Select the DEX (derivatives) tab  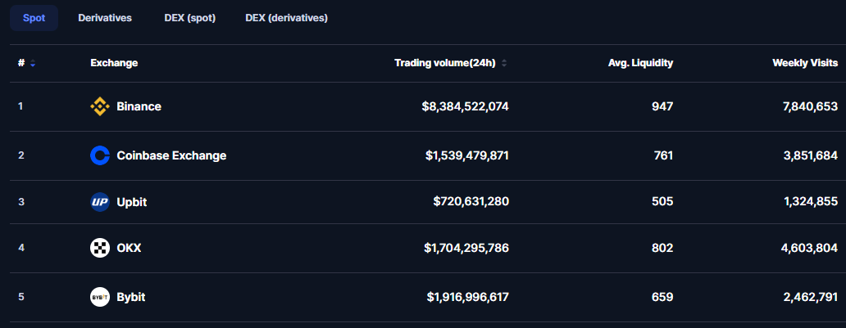[x=286, y=18]
